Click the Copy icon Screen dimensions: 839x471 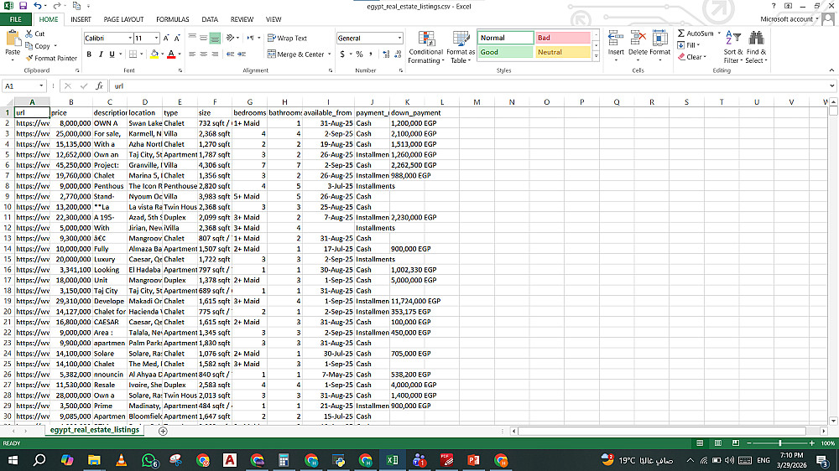coord(29,46)
